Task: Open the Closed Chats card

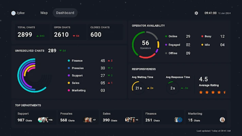Action: point(106,32)
